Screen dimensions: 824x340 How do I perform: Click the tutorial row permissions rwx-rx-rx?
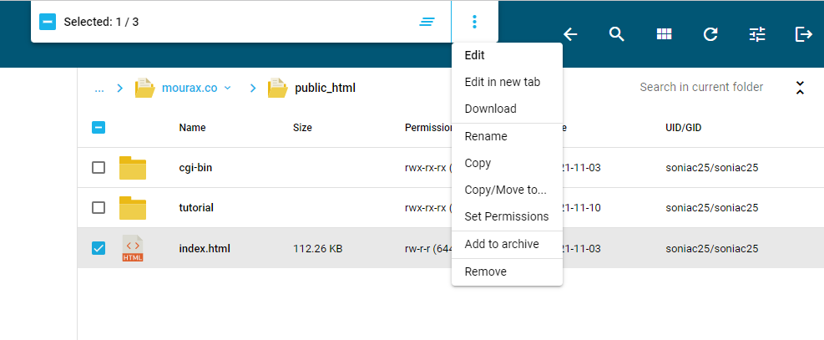click(427, 208)
